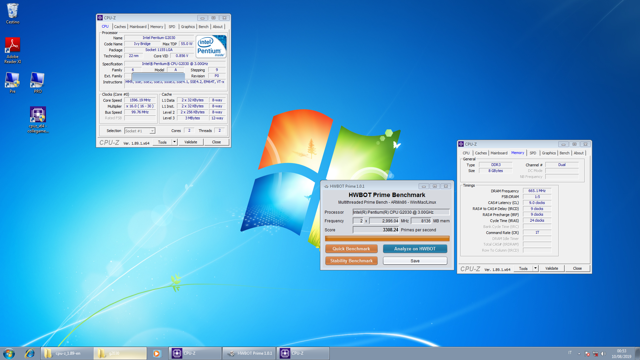Switch to Mainboard tab in CPU window
The image size is (640, 360).
click(138, 27)
